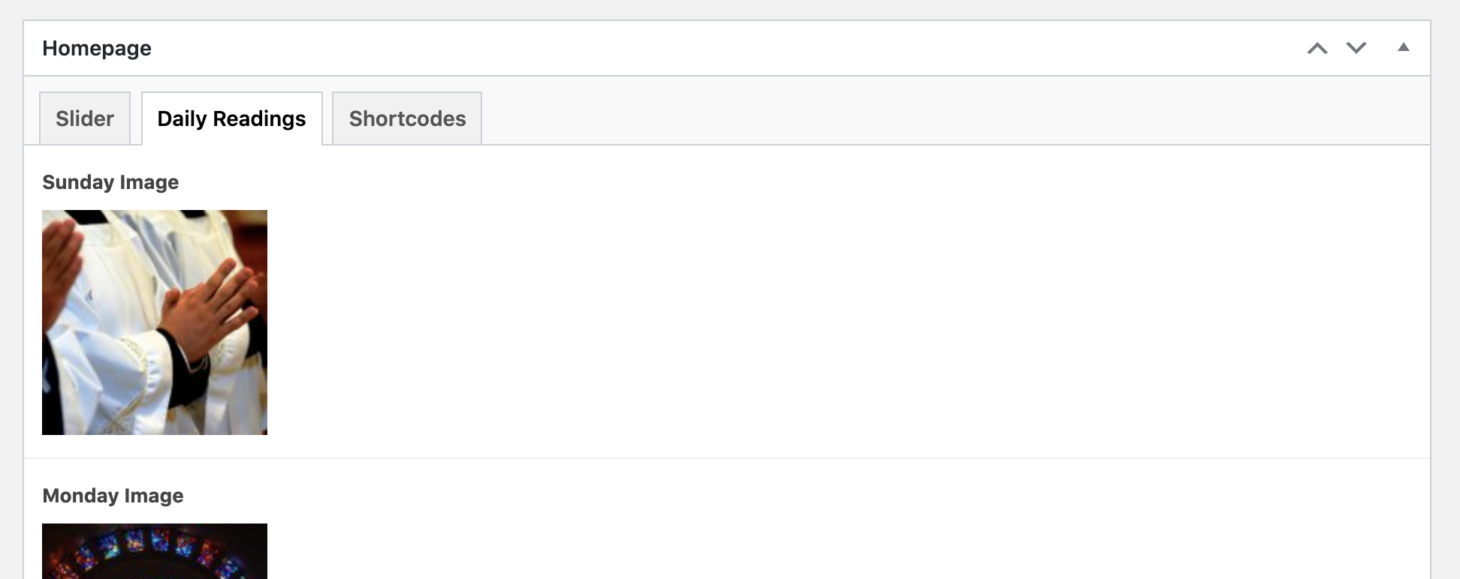Collapse the Homepage panel with the triangle toggle

[x=1403, y=48]
